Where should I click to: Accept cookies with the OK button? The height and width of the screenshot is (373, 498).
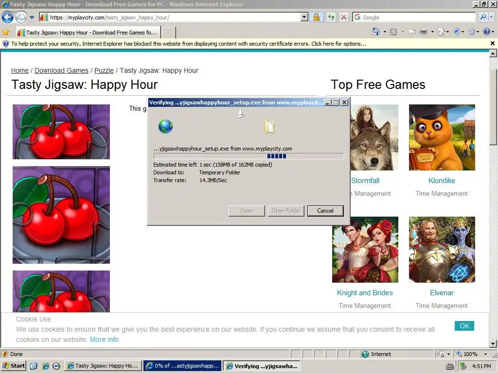click(x=464, y=326)
